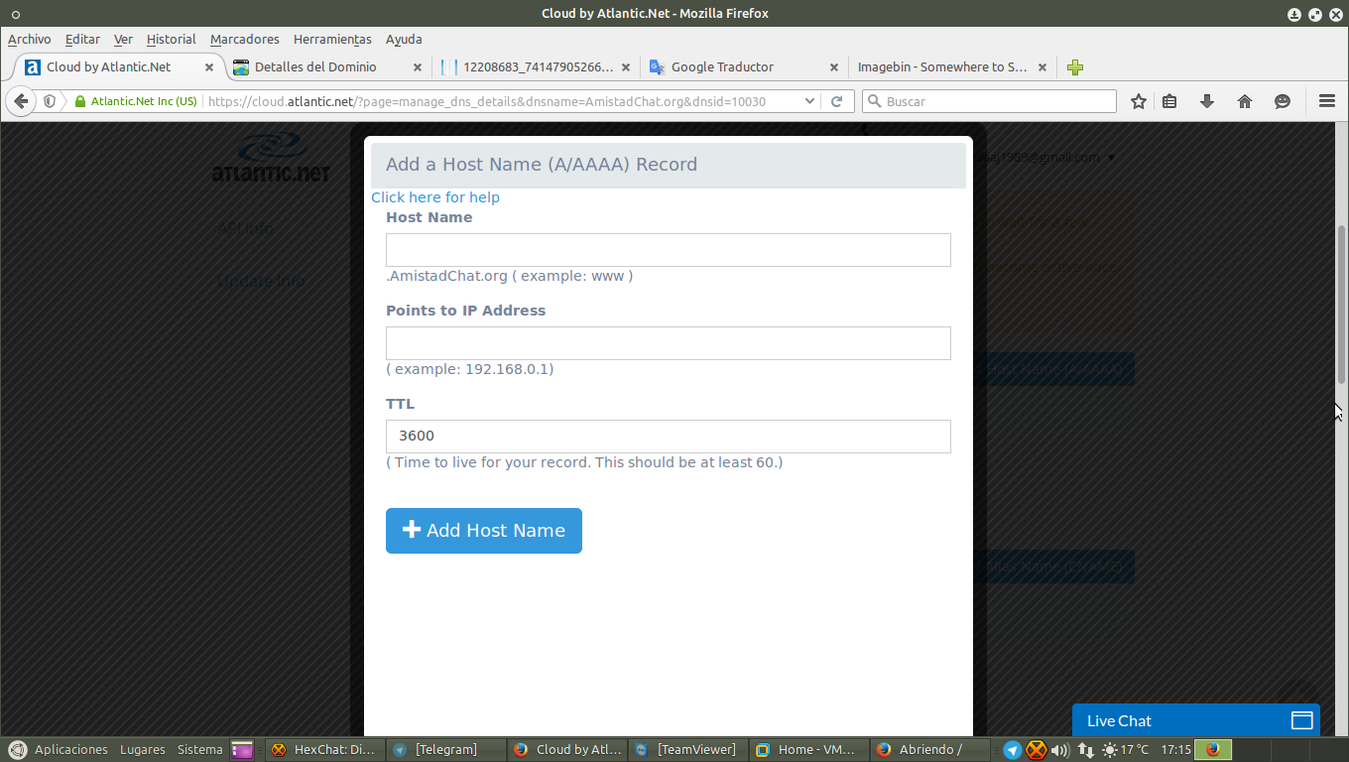1349x762 pixels.
Task: Open Telegram tray icon
Action: click(x=1013, y=750)
